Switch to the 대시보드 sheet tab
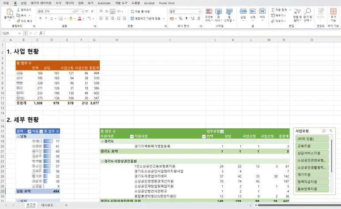 [x=47, y=205]
